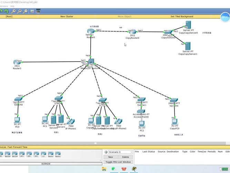230x173 pixels.
Task: Click Fast Forward Time
Action: click(x=18, y=147)
